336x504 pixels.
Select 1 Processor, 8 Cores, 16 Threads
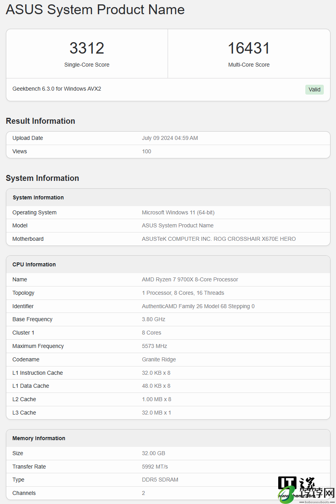point(183,293)
